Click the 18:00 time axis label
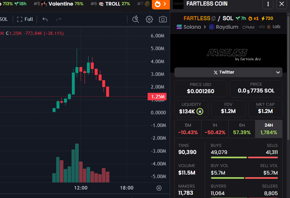The height and width of the screenshot is (198, 290). point(127,188)
